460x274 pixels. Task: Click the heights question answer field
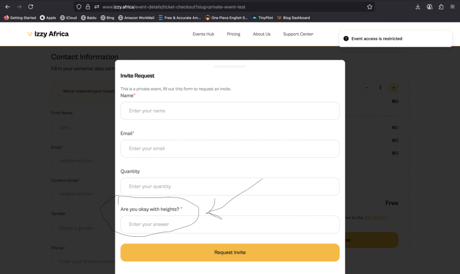pyautogui.click(x=230, y=225)
